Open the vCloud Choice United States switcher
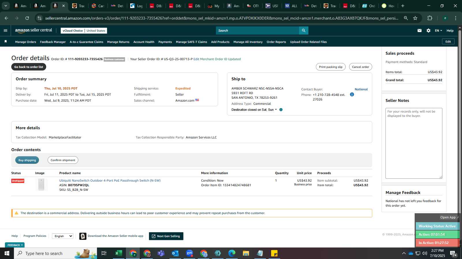This screenshot has height=259, width=462. pos(84,31)
